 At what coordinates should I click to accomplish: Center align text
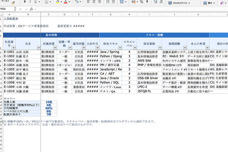point(94,2)
